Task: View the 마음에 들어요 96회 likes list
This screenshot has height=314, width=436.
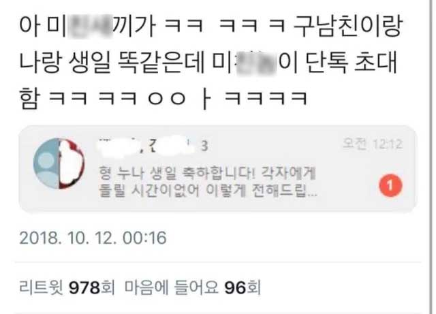Action: (193, 287)
